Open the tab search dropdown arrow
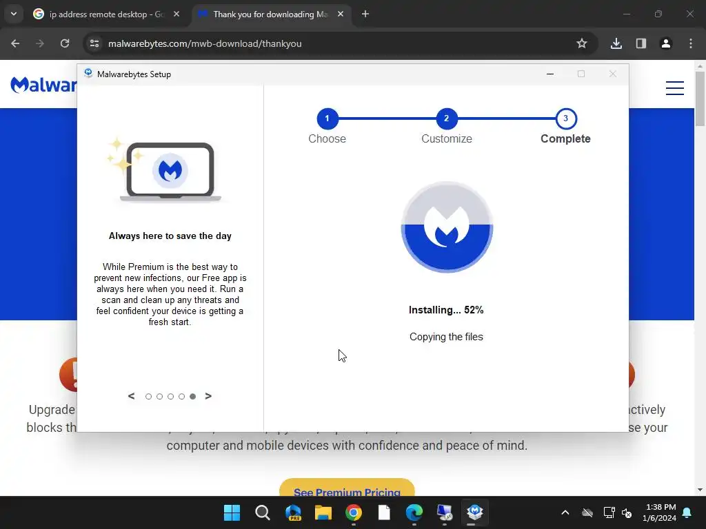Screen dimensions: 706x529 click(x=14, y=14)
